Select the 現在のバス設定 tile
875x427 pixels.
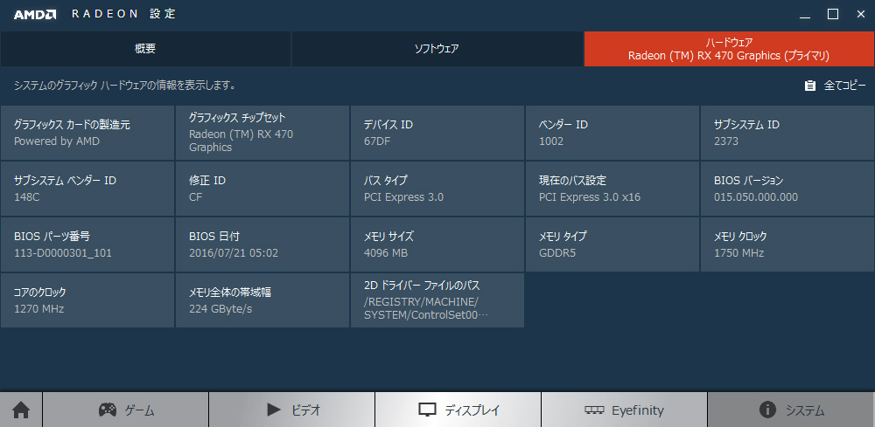(612, 189)
